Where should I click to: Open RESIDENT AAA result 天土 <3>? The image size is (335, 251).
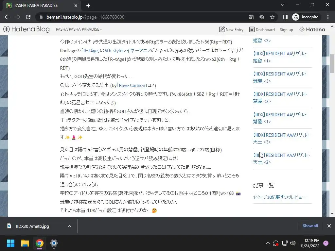pyautogui.click(x=281, y=138)
